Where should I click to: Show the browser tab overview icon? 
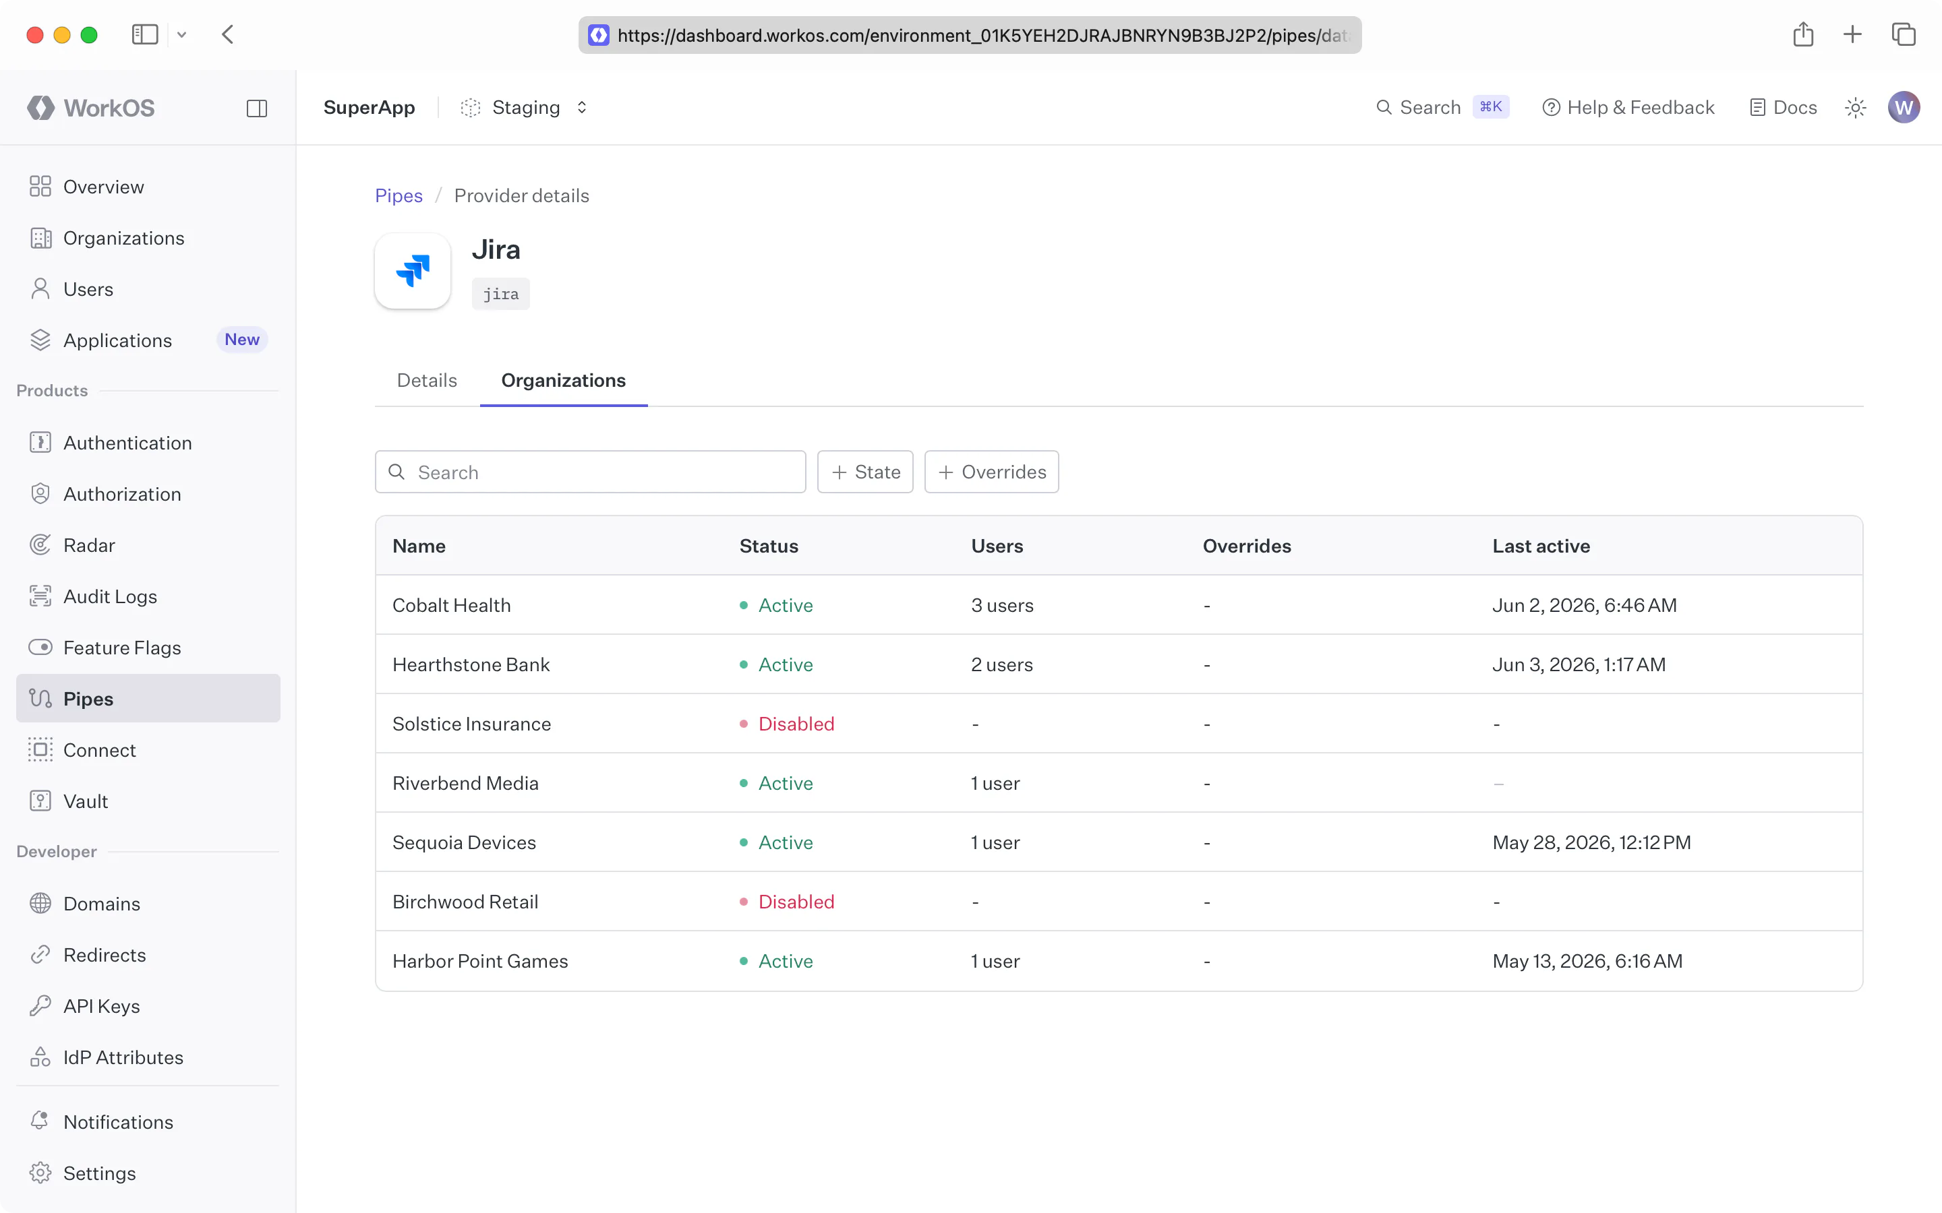tap(1904, 34)
